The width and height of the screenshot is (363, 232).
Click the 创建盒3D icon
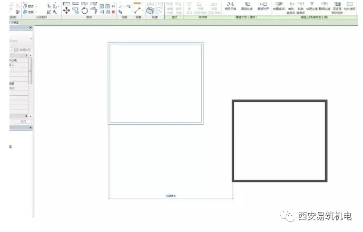tap(278, 4)
